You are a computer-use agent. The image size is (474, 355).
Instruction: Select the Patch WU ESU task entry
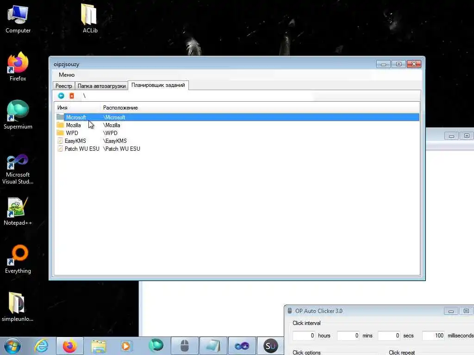tap(237, 148)
